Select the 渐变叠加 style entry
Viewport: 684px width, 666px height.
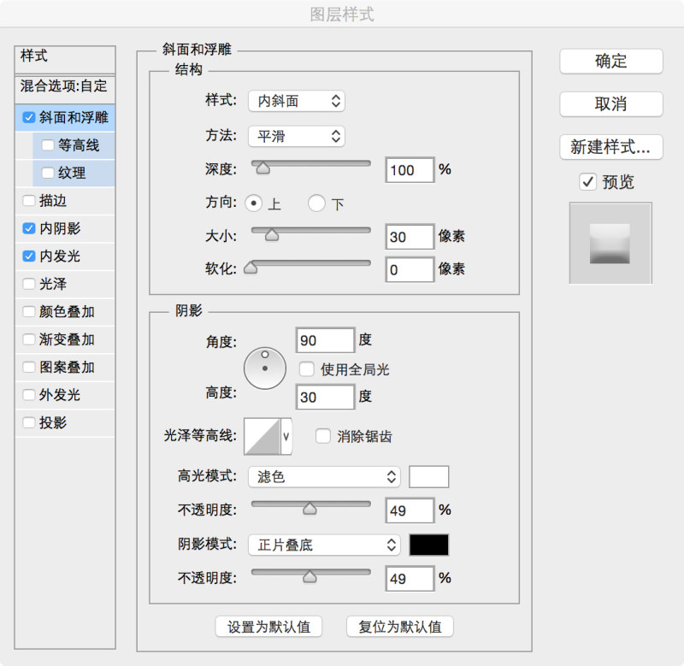tap(65, 339)
